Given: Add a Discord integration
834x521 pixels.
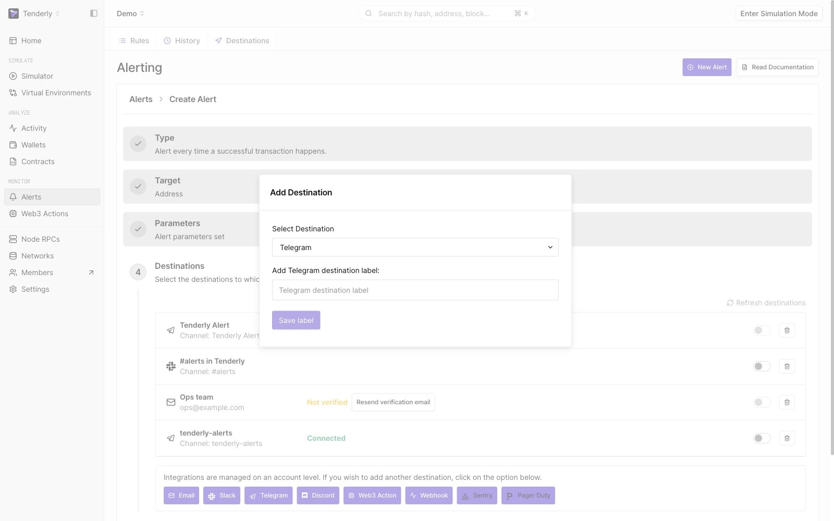Looking at the screenshot, I should click(318, 495).
